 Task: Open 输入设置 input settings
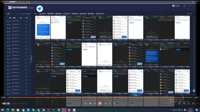pos(83,14)
